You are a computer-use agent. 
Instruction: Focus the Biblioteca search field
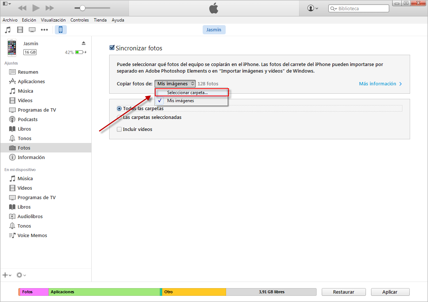pos(359,8)
